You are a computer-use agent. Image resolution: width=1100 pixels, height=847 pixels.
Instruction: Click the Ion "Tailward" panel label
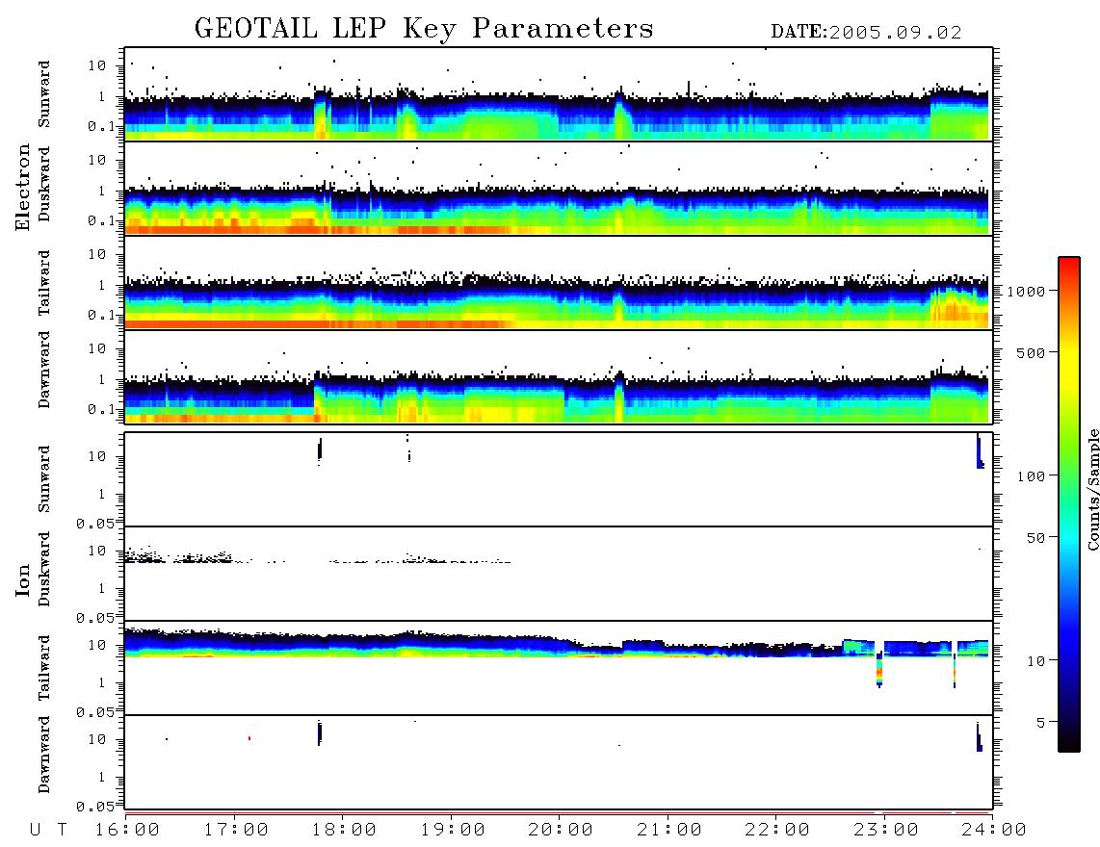pos(44,668)
